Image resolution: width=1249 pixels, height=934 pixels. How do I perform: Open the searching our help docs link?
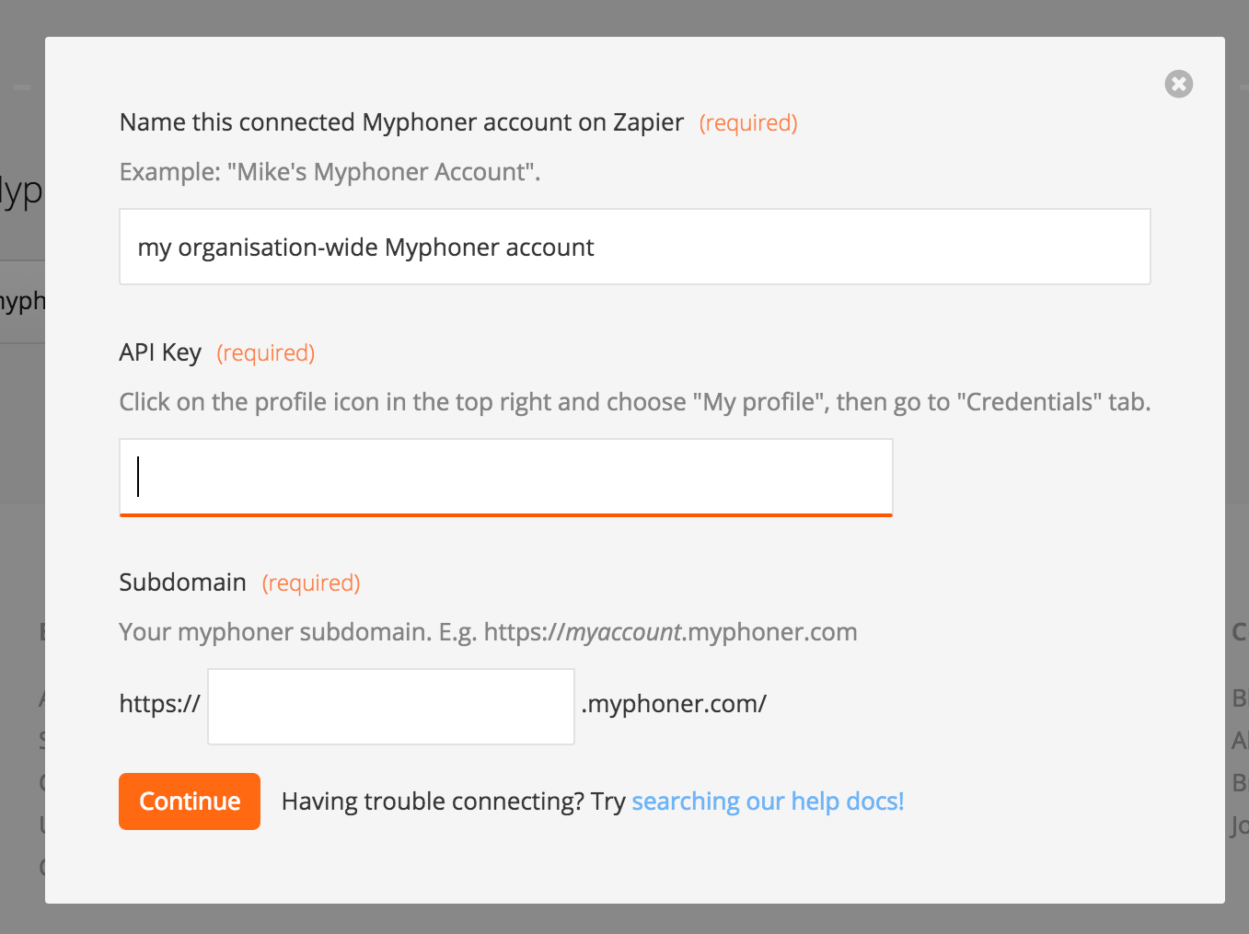pyautogui.click(x=768, y=801)
